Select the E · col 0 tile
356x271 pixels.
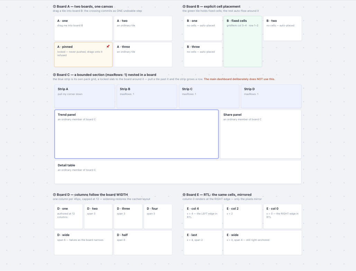(x=282, y=217)
